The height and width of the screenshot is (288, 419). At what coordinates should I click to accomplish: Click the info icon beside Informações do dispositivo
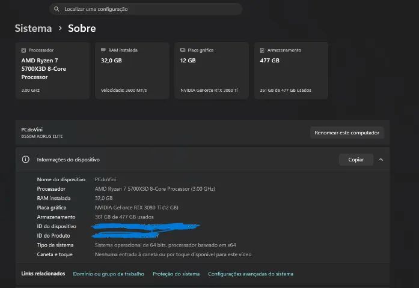(26, 160)
